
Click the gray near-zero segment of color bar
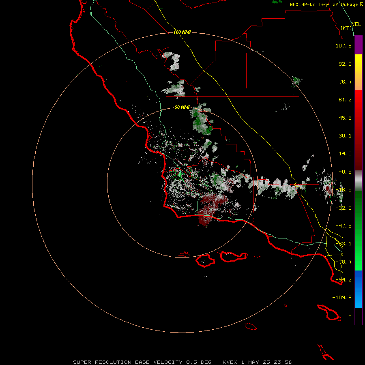pyautogui.click(x=358, y=180)
